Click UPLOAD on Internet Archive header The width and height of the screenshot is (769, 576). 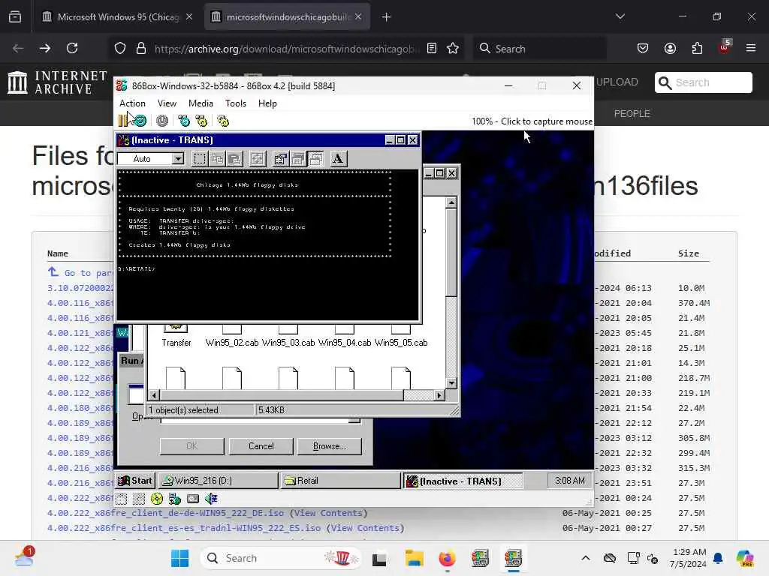tap(617, 82)
